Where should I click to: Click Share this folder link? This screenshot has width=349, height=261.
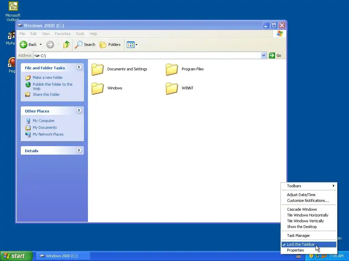46,94
